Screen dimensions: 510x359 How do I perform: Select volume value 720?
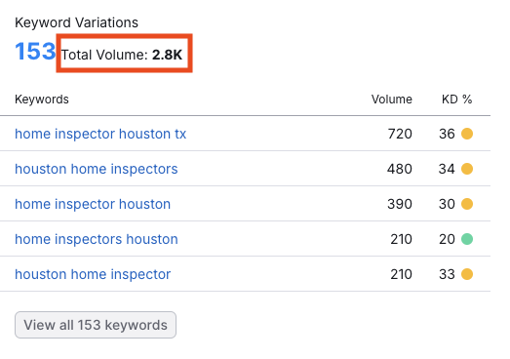coord(400,134)
